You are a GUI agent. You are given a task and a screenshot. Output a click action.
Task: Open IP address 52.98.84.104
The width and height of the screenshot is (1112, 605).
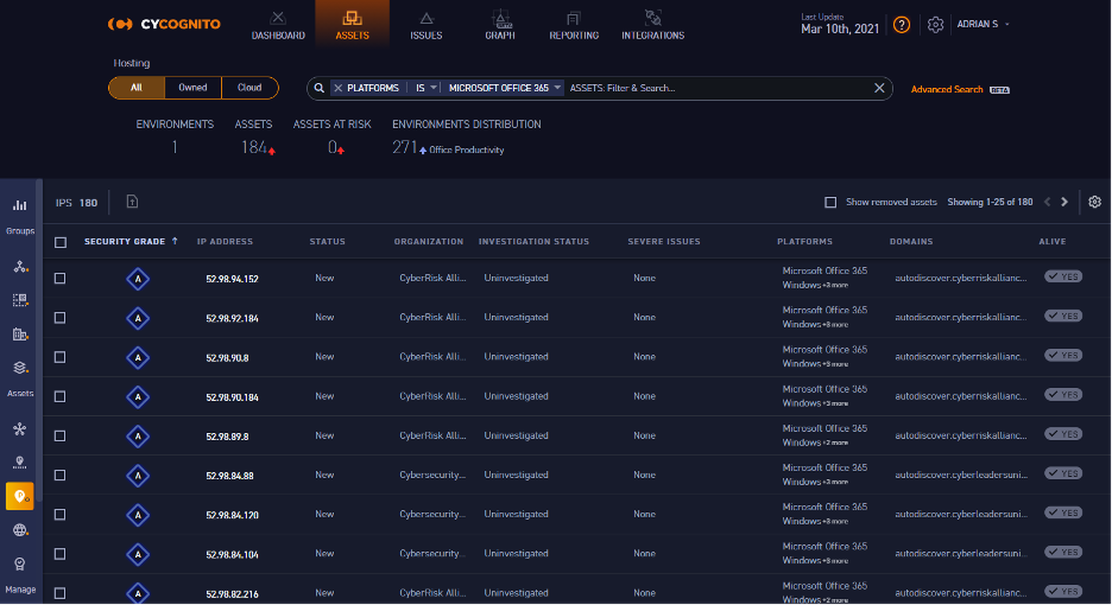tap(232, 555)
